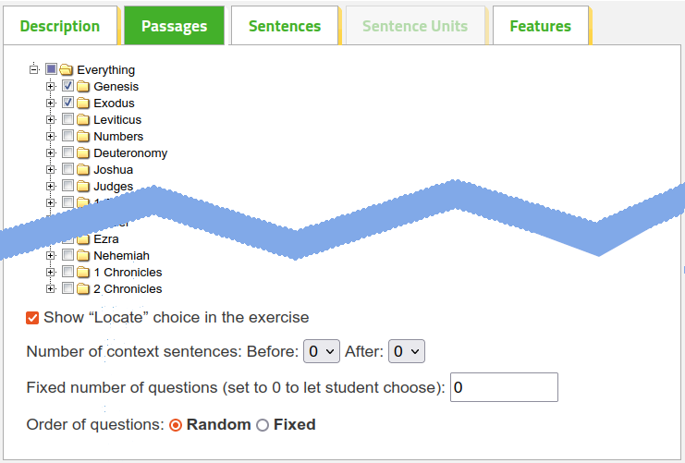Screen dimensions: 685x463
Task: Click the 2 Chronicles folder icon
Action: point(83,288)
